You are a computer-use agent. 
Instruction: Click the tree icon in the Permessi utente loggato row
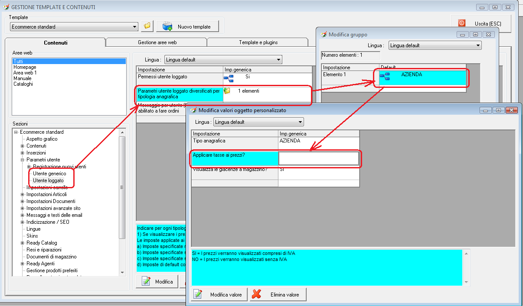click(x=229, y=78)
